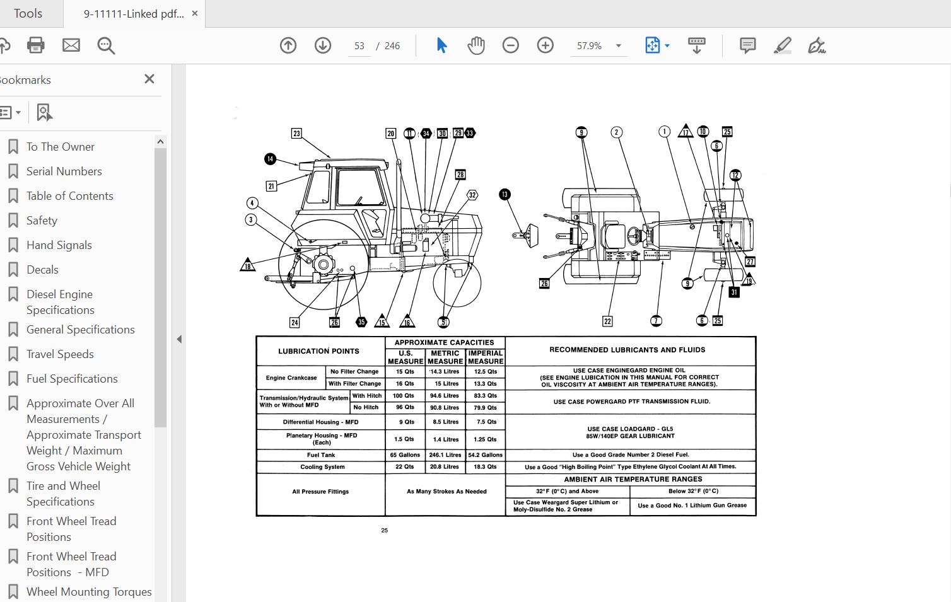Open the Front Wheel Tread Positions - MFD bookmark
The height and width of the screenshot is (602, 951).
click(71, 564)
